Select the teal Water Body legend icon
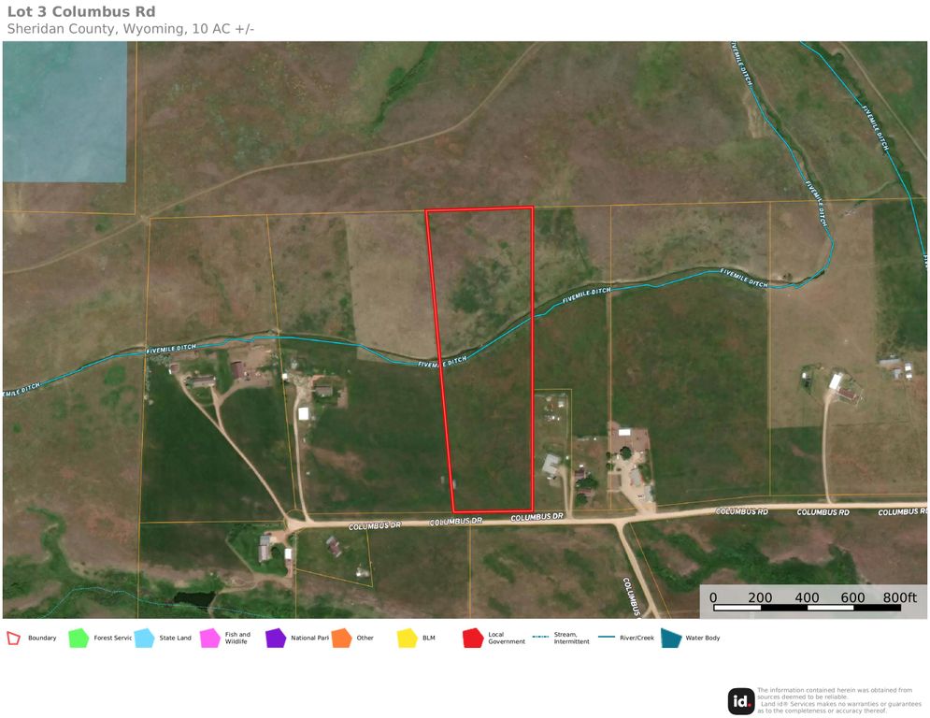This screenshot has height=718, width=930. (671, 638)
